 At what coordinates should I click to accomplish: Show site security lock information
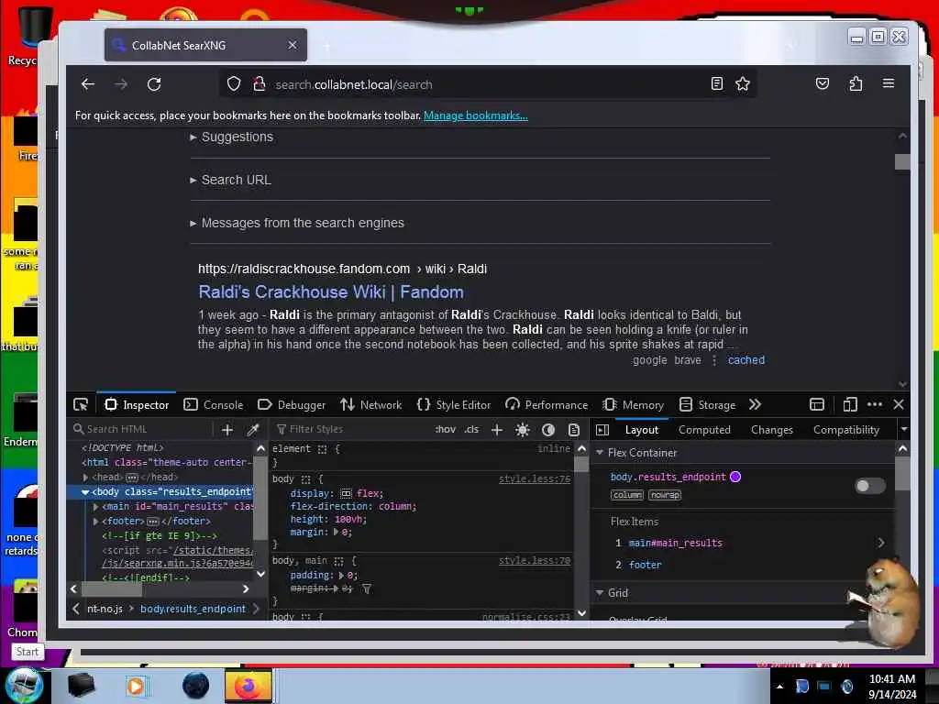point(260,83)
